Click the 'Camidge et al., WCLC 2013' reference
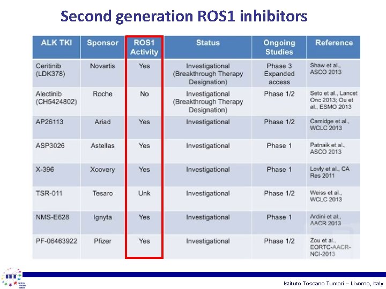This screenshot has width=386, height=289. pyautogui.click(x=334, y=127)
